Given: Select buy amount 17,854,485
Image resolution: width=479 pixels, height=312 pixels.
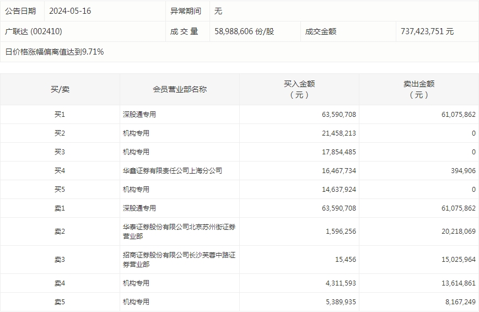Looking at the screenshot, I should [x=339, y=152].
